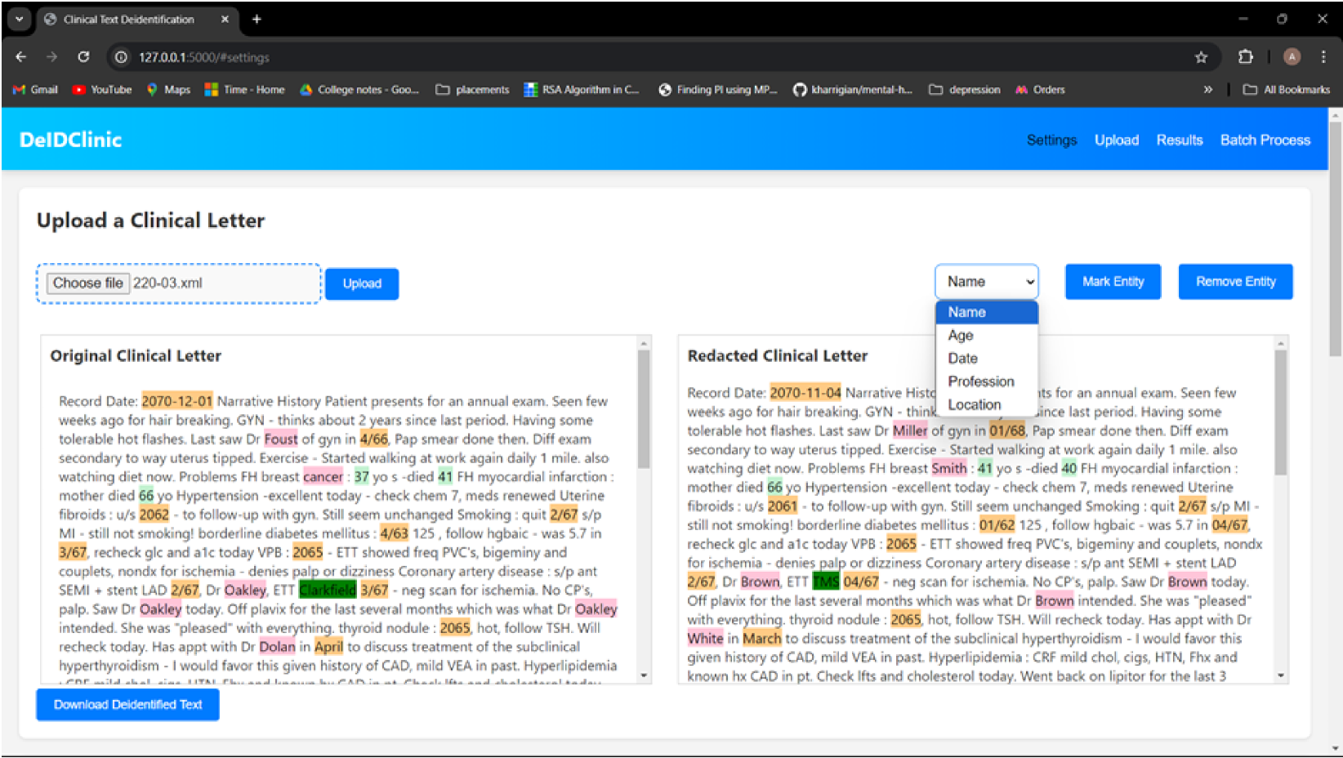Click the Redacted Clinical Letter scrollbar thumb
The image size is (1343, 758).
(x=1281, y=412)
